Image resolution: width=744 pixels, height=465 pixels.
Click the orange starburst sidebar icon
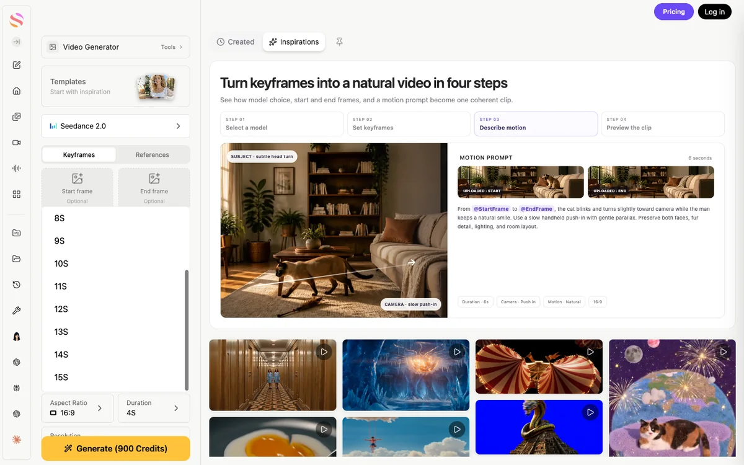pyautogui.click(x=17, y=440)
